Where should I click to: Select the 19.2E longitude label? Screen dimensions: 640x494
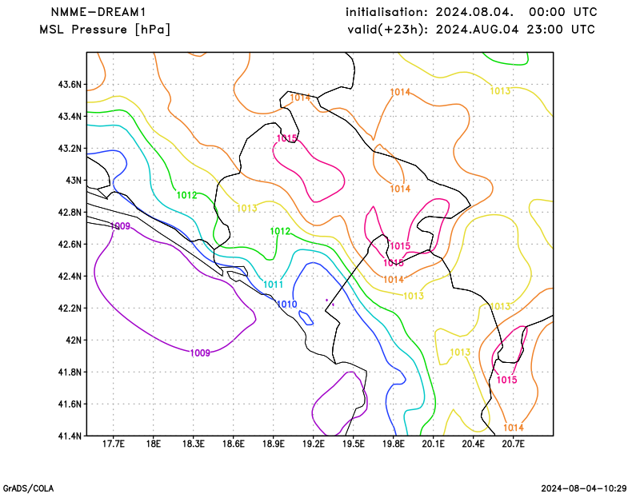pyautogui.click(x=313, y=444)
